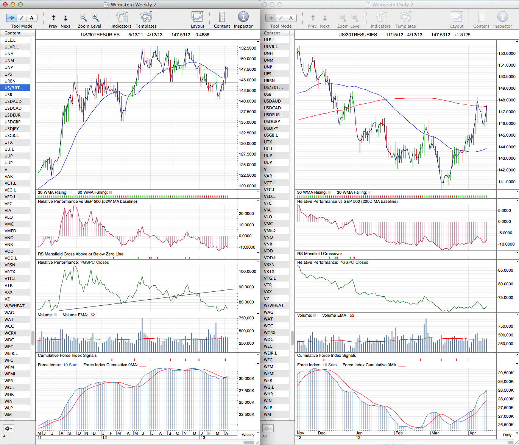The image size is (519, 445).
Task: Switch to the line drawing tool in the Weekly window
Action: (22, 18)
